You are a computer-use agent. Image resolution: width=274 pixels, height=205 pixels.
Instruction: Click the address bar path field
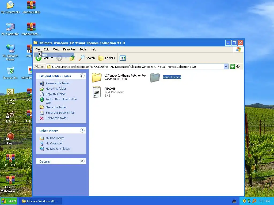tap(135, 66)
